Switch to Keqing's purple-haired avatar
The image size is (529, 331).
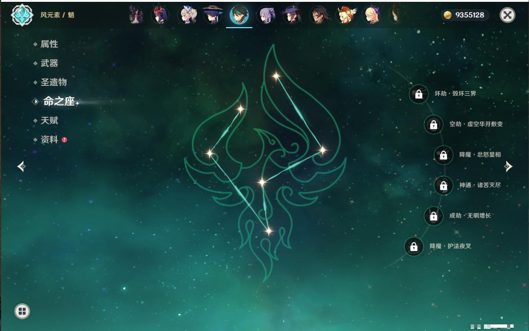pos(266,15)
